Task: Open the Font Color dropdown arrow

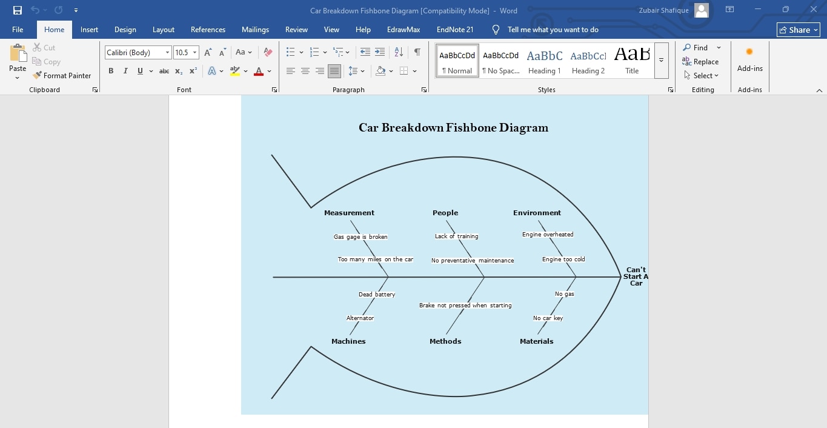Action: (x=269, y=71)
